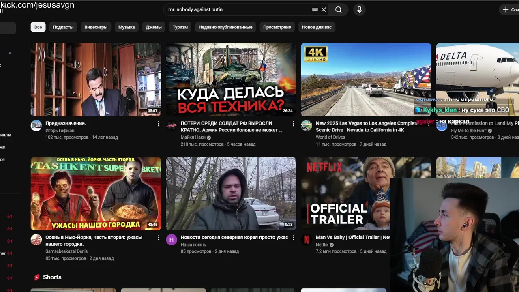Visit the World of Drives channel name

[x=330, y=137]
